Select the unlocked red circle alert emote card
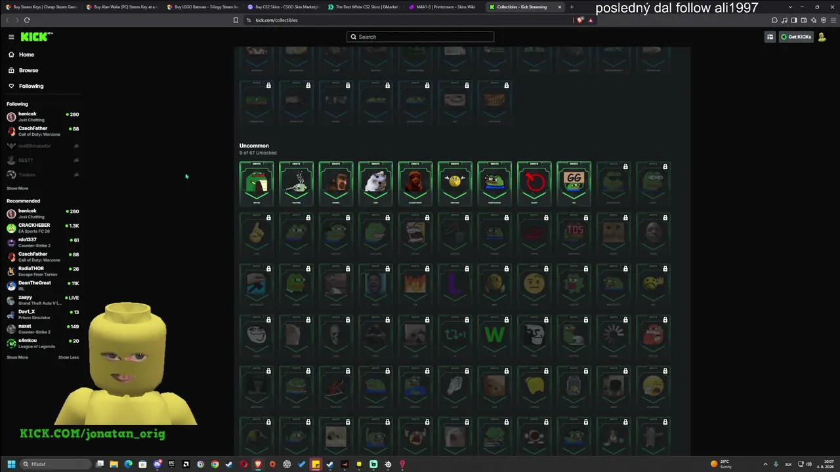Viewport: 840px width, 472px height. click(x=534, y=184)
